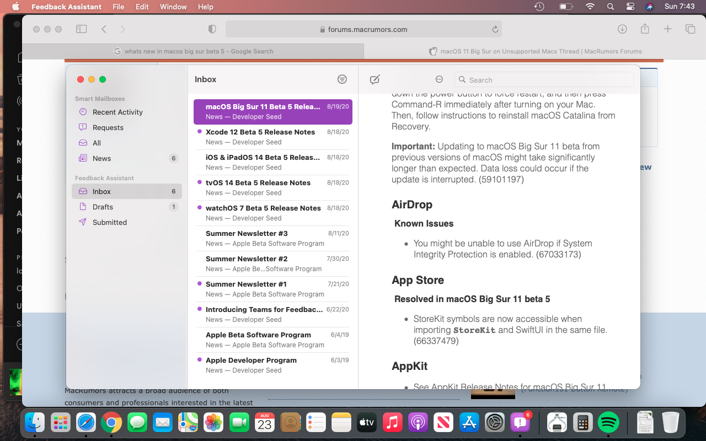Open iOS & iPadOS 14 Beta 5 message
The width and height of the screenshot is (706, 441).
pyautogui.click(x=273, y=163)
